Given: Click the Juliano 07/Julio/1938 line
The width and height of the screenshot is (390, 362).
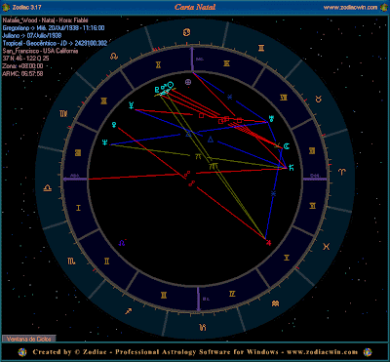Looking at the screenshot, I should tap(32, 35).
